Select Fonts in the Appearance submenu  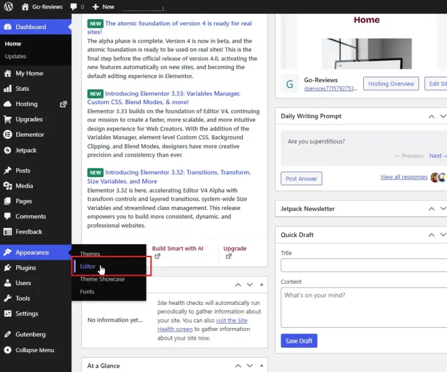[x=87, y=291]
